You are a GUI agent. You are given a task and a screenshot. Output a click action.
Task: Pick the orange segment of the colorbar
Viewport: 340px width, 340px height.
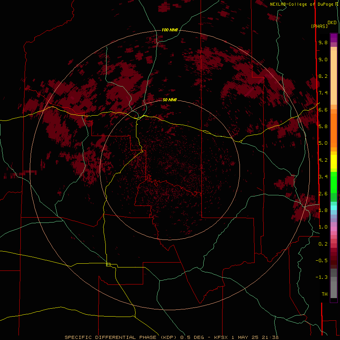click(334, 130)
